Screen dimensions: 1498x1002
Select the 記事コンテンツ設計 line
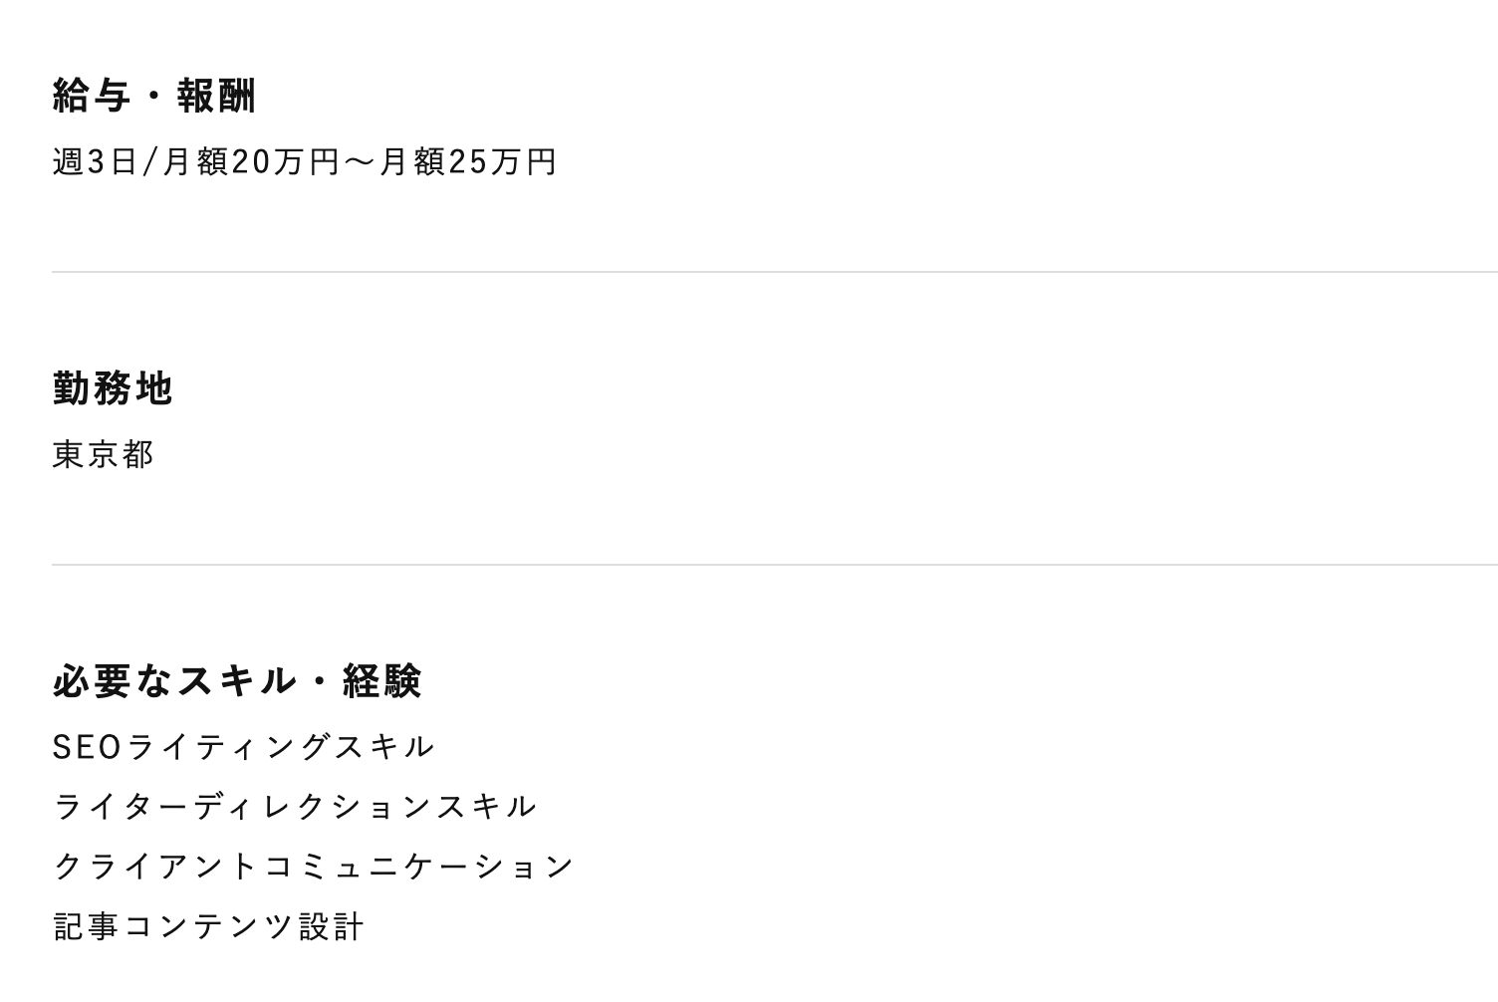click(208, 926)
